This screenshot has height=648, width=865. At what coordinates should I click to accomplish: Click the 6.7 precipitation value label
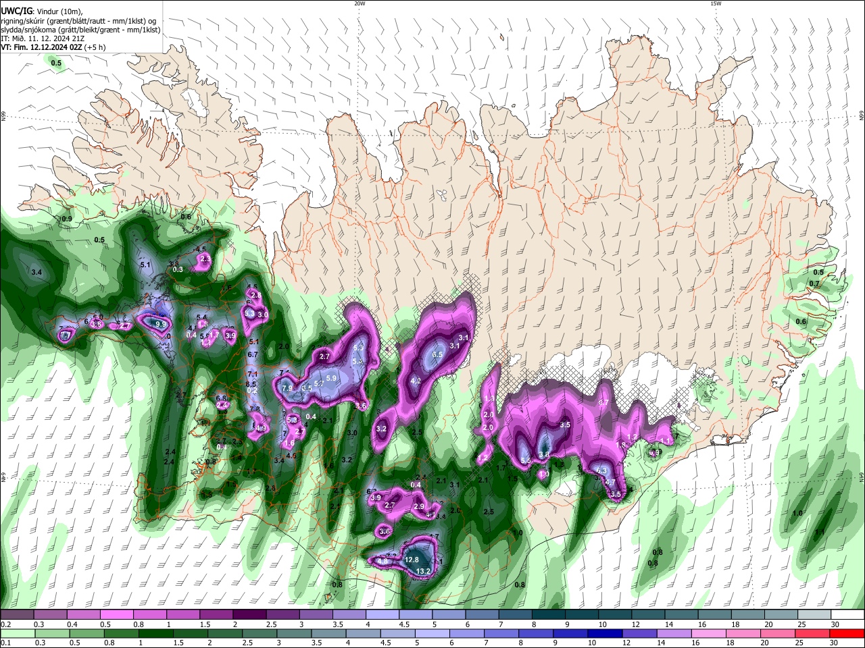coord(253,354)
